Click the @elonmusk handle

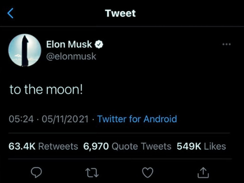[71, 56]
